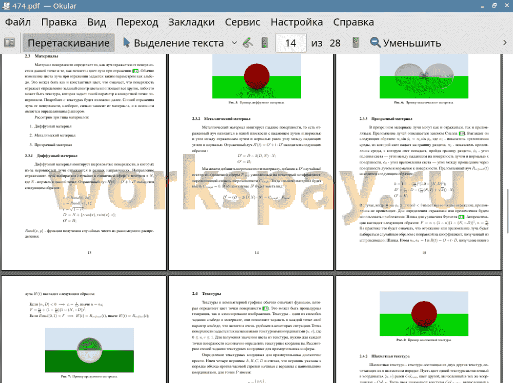
Task: Click the Okular window icon in title bar
Action: tap(6, 6)
